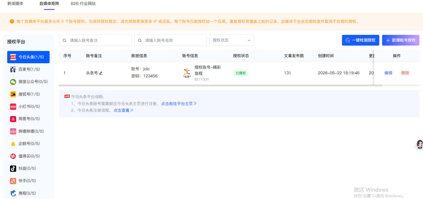Click the 新增账号授权 button
Screen dimensions: 423x199
click(401, 40)
